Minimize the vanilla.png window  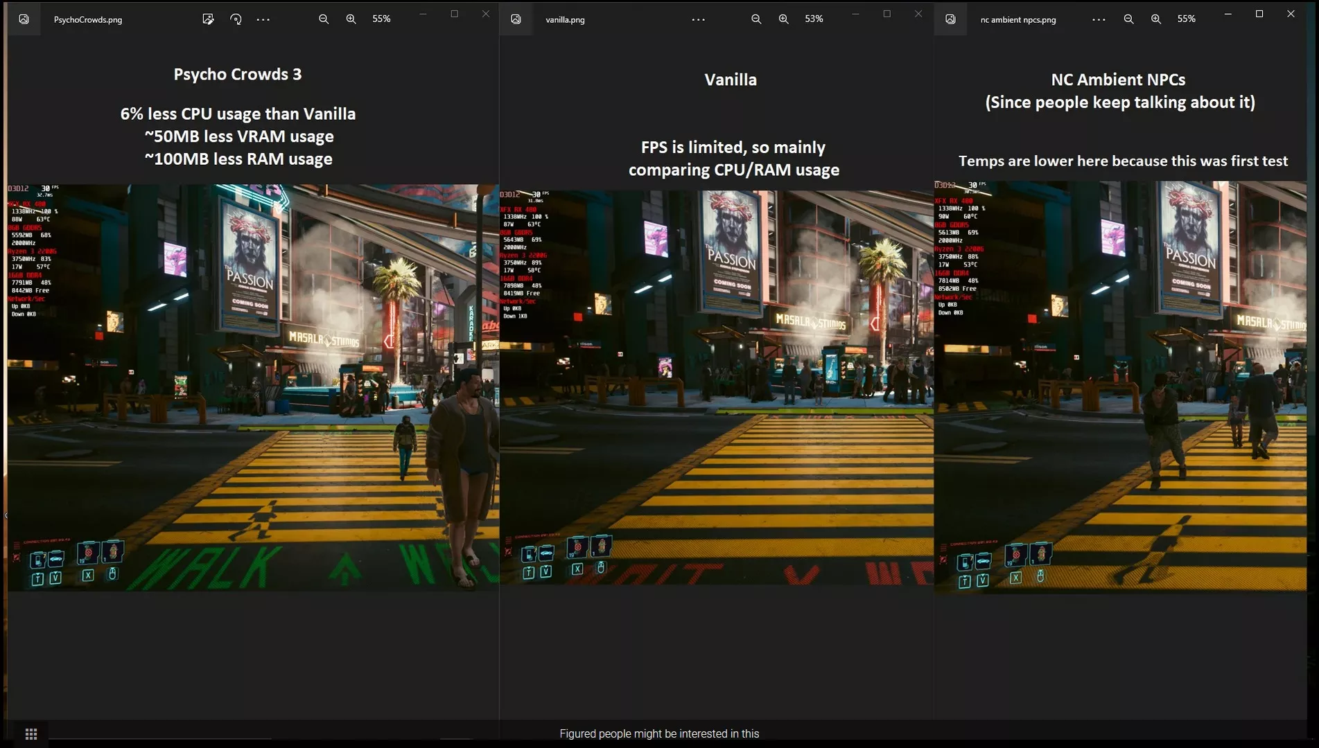point(855,14)
